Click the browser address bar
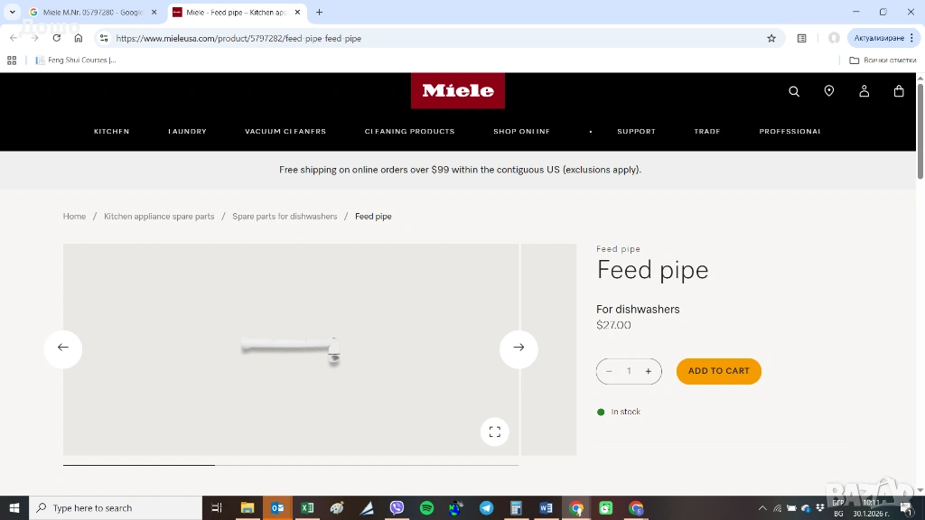Viewport: 925px width, 520px height. [x=434, y=39]
